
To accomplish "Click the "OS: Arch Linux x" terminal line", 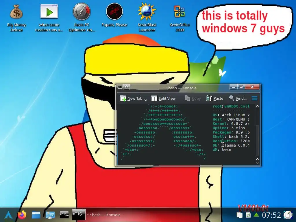I will (231, 115).
